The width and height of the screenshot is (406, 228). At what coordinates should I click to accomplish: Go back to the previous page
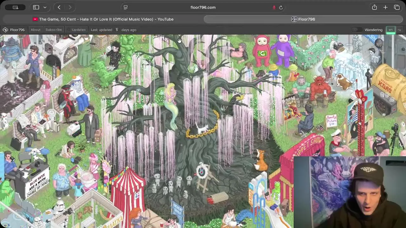point(59,7)
